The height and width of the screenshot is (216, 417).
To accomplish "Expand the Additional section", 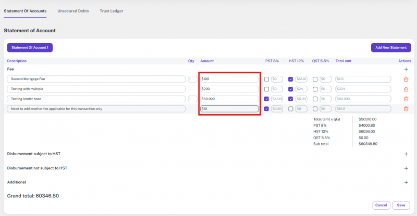I will pyautogui.click(x=406, y=182).
